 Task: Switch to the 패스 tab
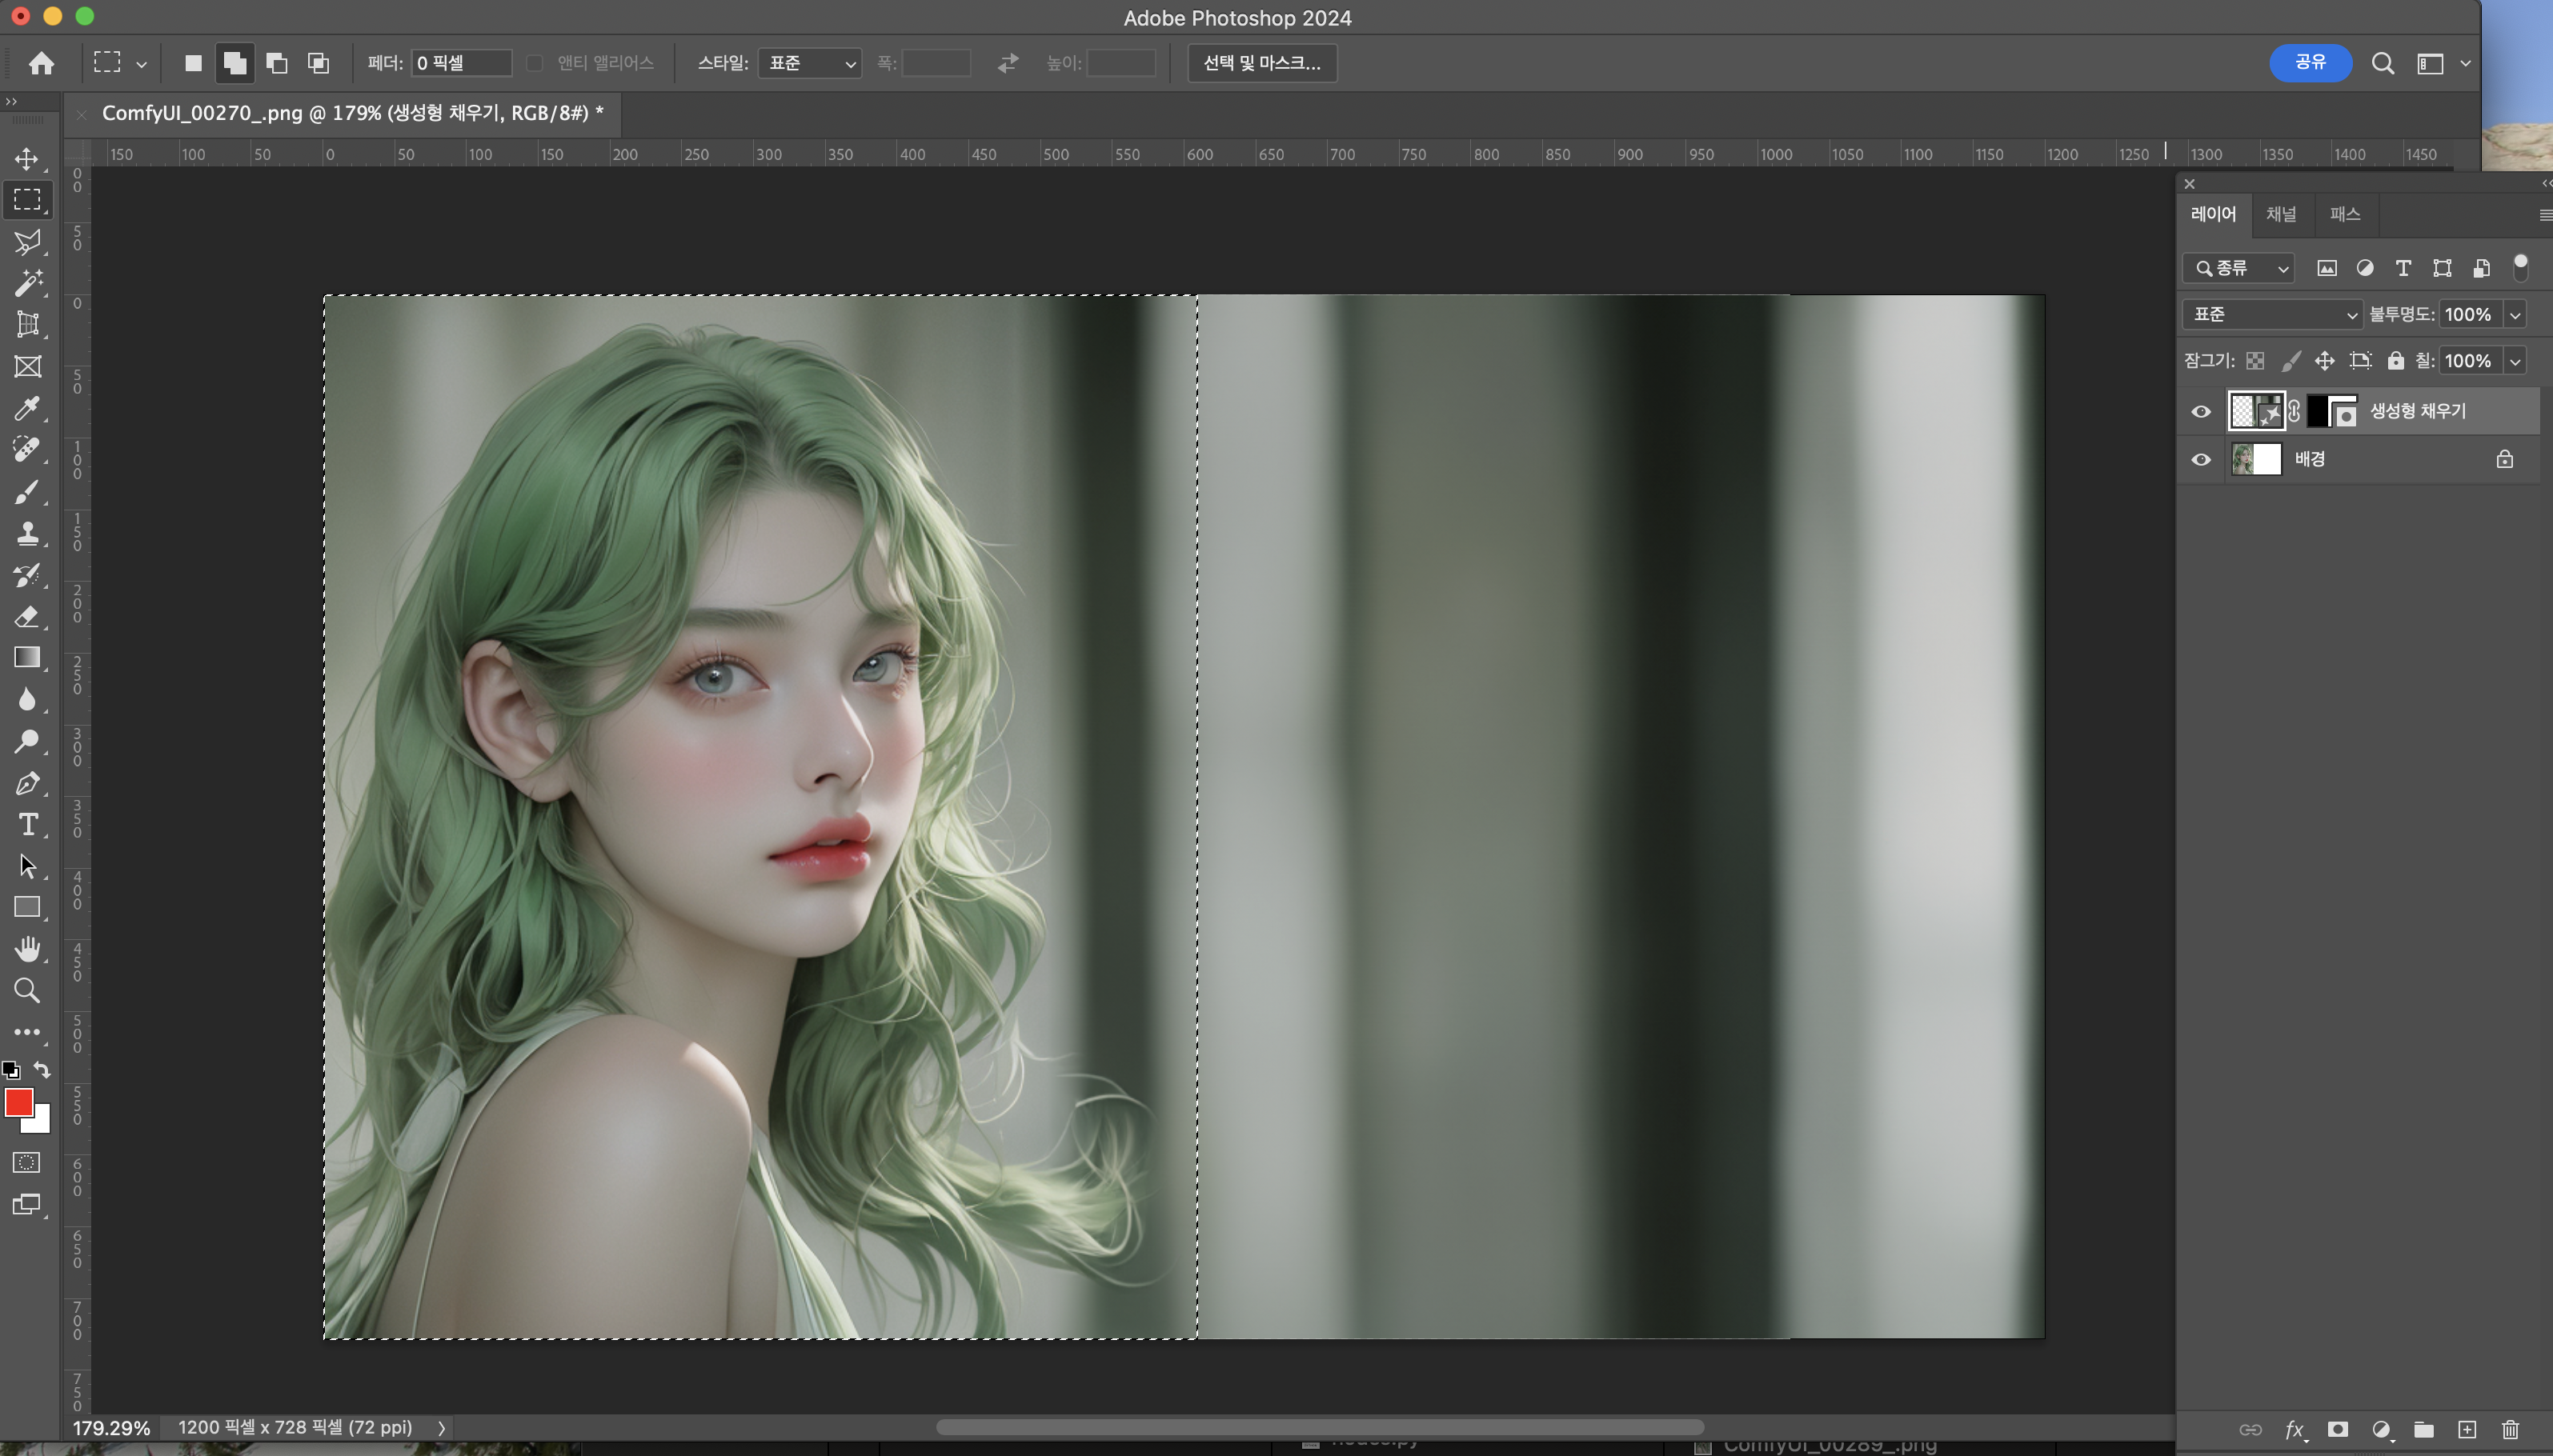click(x=2344, y=214)
